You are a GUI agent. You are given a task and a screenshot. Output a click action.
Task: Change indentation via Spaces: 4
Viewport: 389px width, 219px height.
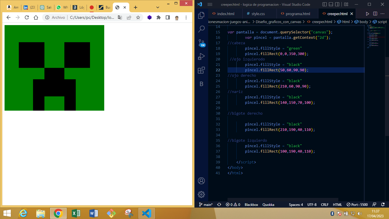pos(296,204)
